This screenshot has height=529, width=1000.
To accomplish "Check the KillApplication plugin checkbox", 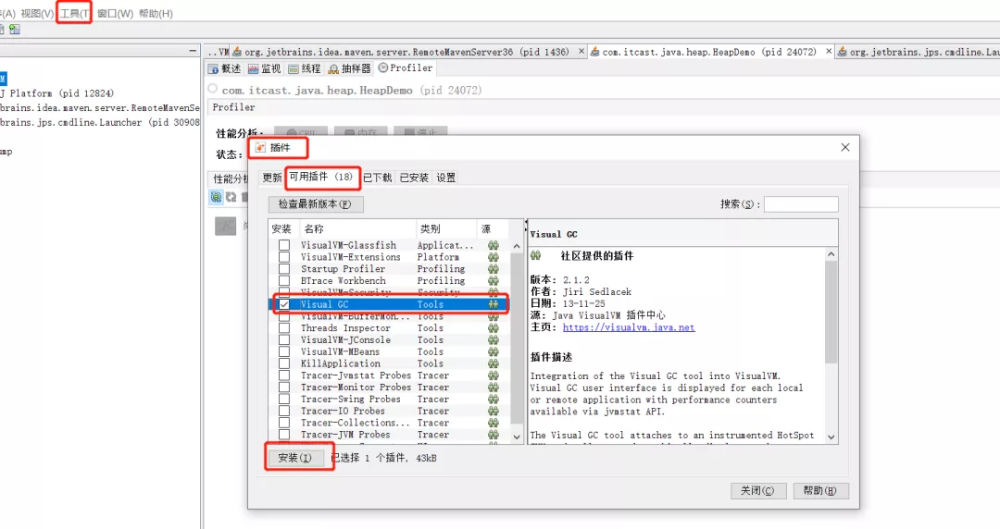I will (x=284, y=363).
